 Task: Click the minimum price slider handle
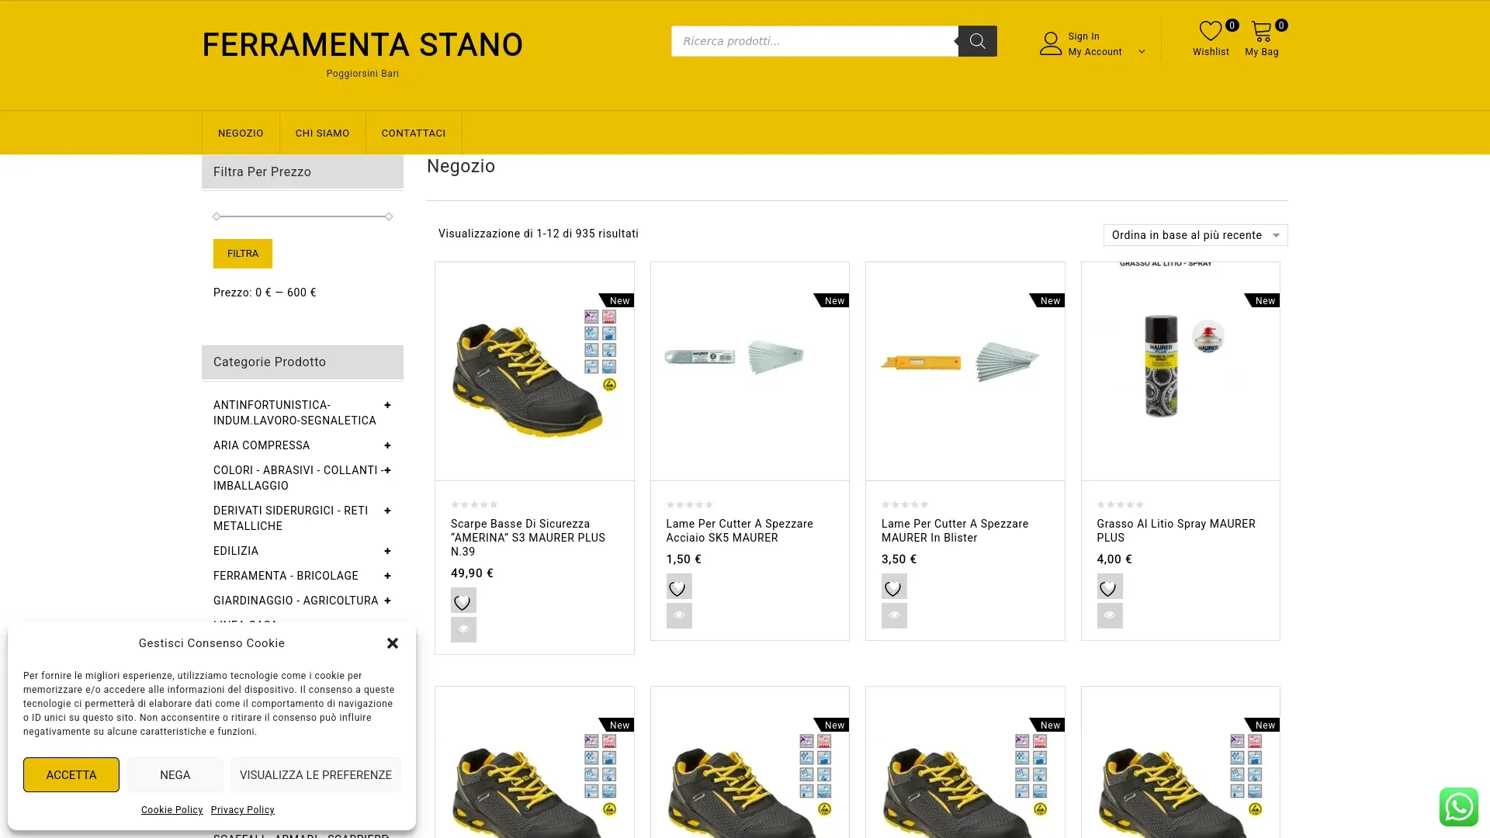click(217, 216)
